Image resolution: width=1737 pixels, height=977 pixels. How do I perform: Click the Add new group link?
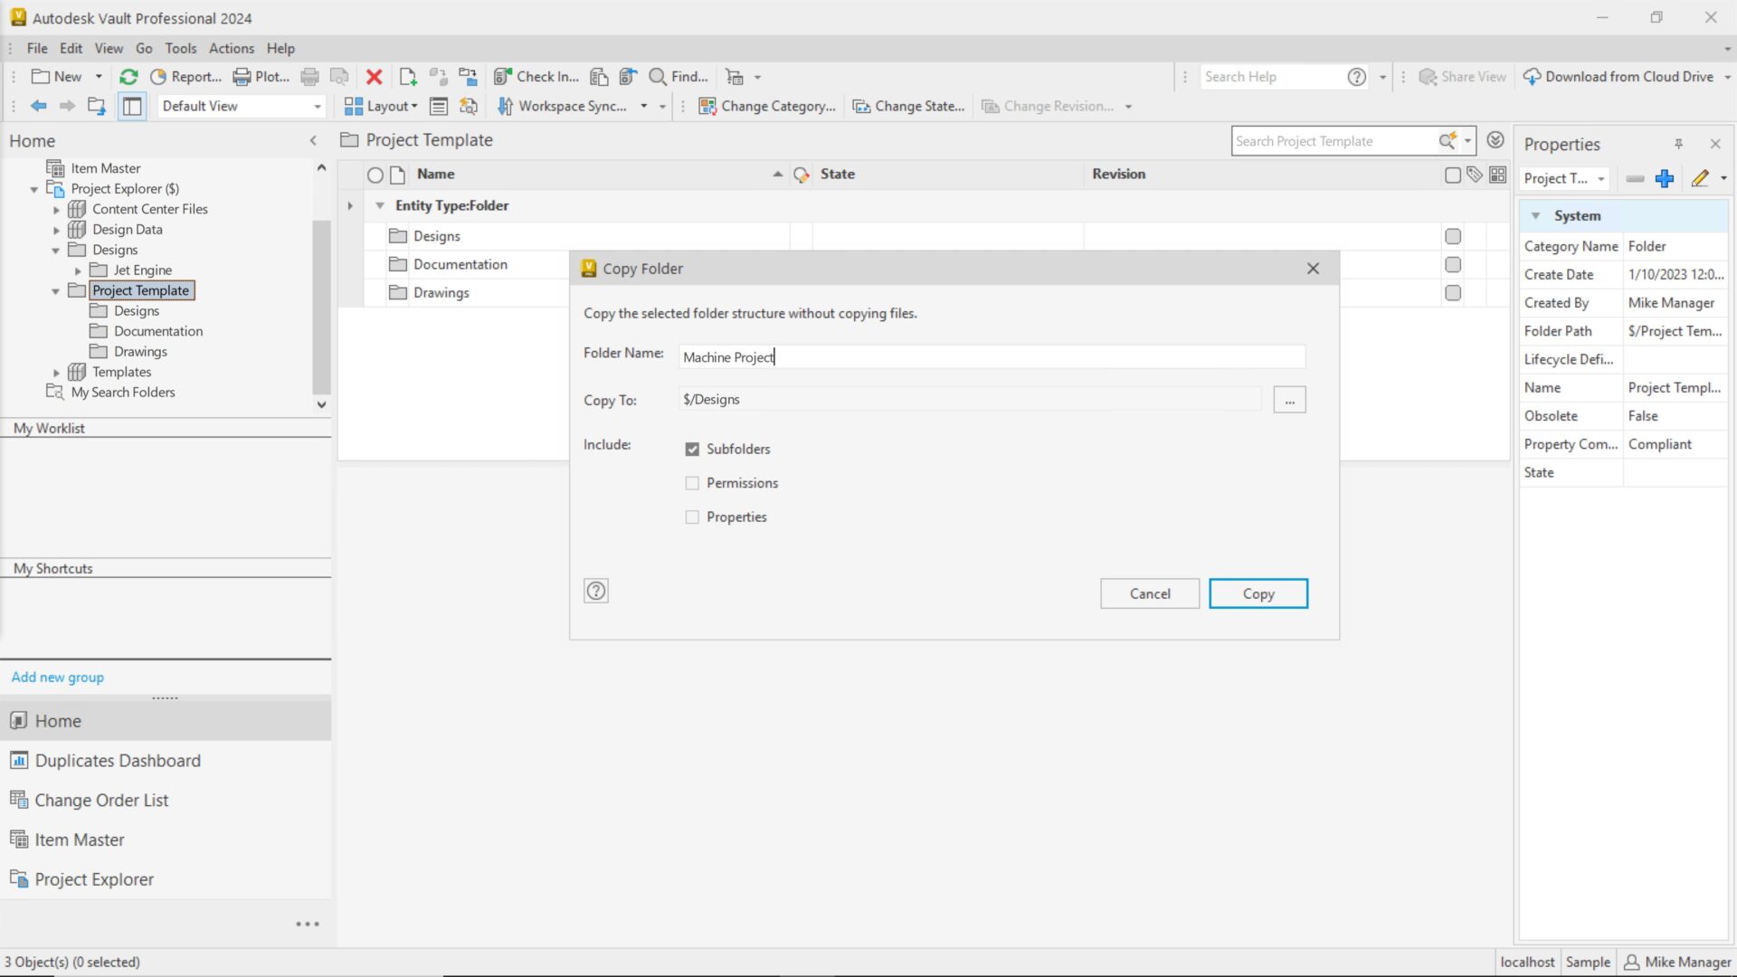[x=58, y=678]
